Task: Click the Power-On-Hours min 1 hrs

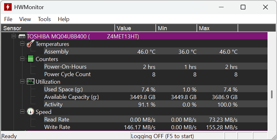Action: click(x=190, y=67)
